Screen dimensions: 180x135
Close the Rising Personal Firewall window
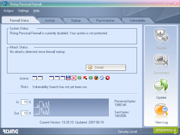click(x=176, y=4)
